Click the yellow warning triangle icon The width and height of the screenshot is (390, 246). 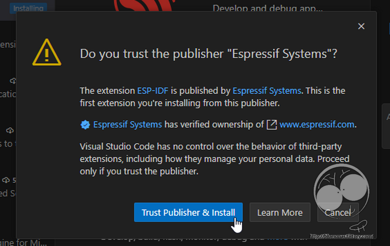pos(47,52)
